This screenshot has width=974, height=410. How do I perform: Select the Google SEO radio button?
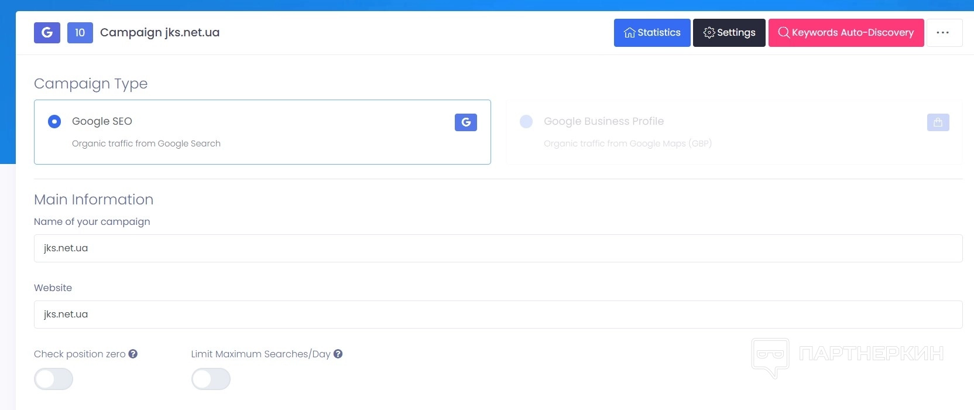[54, 121]
